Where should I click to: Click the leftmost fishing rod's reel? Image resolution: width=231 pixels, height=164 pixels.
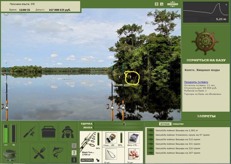pos(6,107)
